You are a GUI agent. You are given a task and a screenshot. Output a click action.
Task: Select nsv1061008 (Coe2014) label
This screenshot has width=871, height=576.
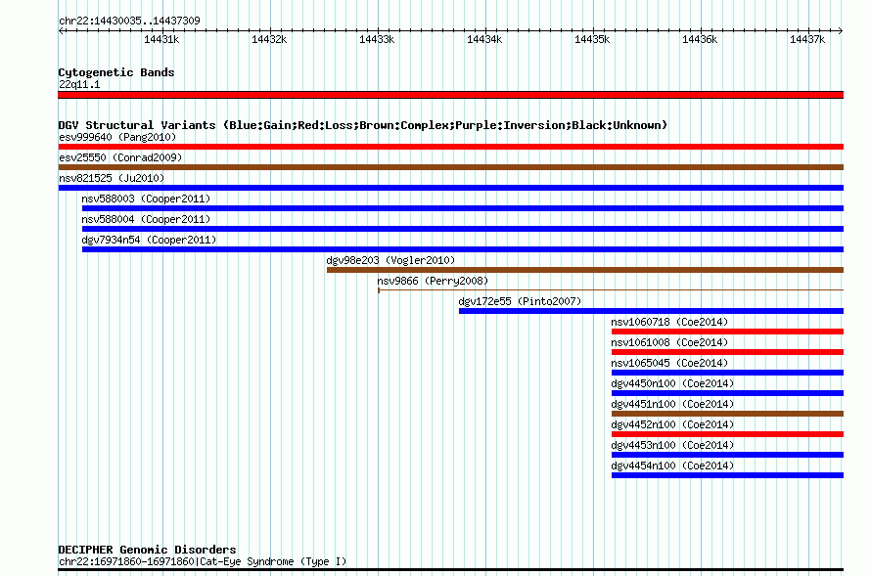tap(669, 342)
